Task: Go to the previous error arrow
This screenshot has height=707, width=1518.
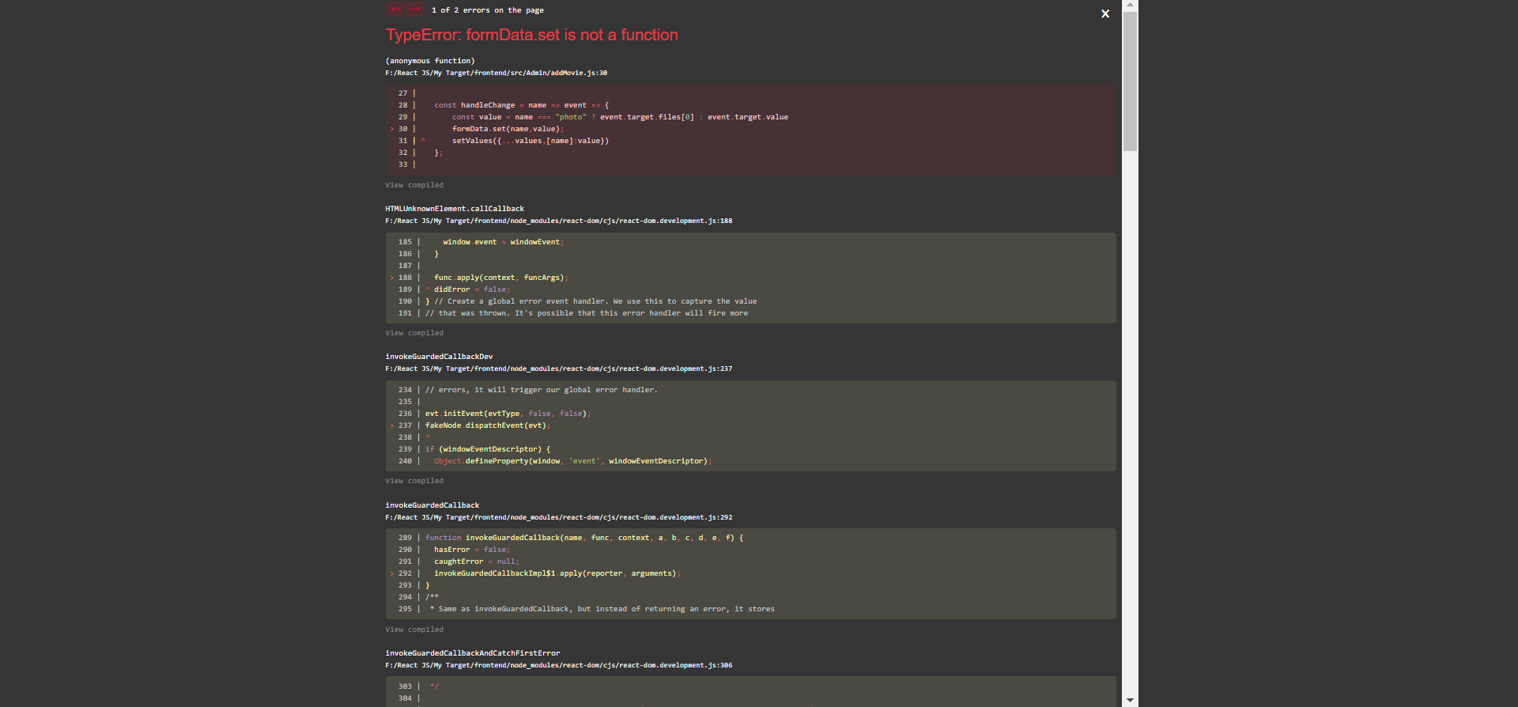Action: click(395, 9)
